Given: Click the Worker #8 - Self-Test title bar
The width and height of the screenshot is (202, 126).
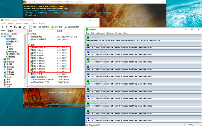Looking at the screenshot, I should point(143,96).
